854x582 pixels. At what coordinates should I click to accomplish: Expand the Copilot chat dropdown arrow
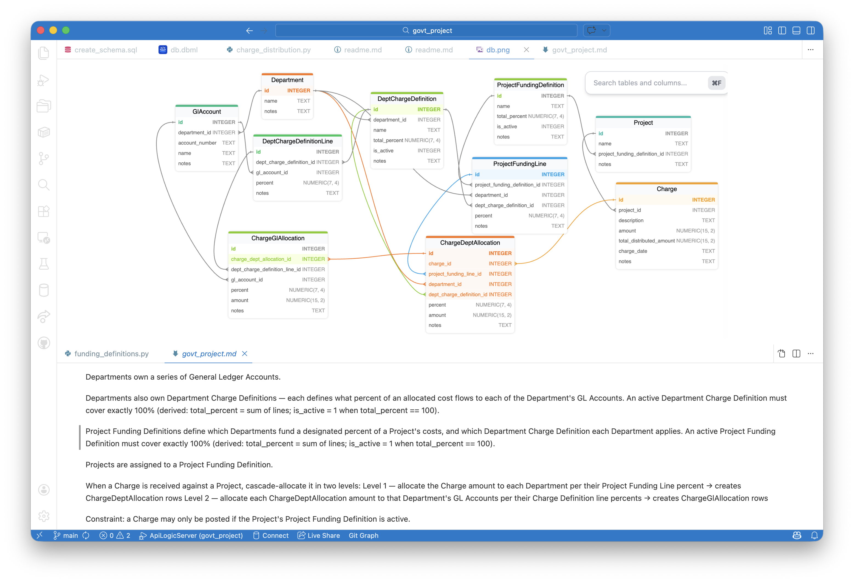point(604,30)
